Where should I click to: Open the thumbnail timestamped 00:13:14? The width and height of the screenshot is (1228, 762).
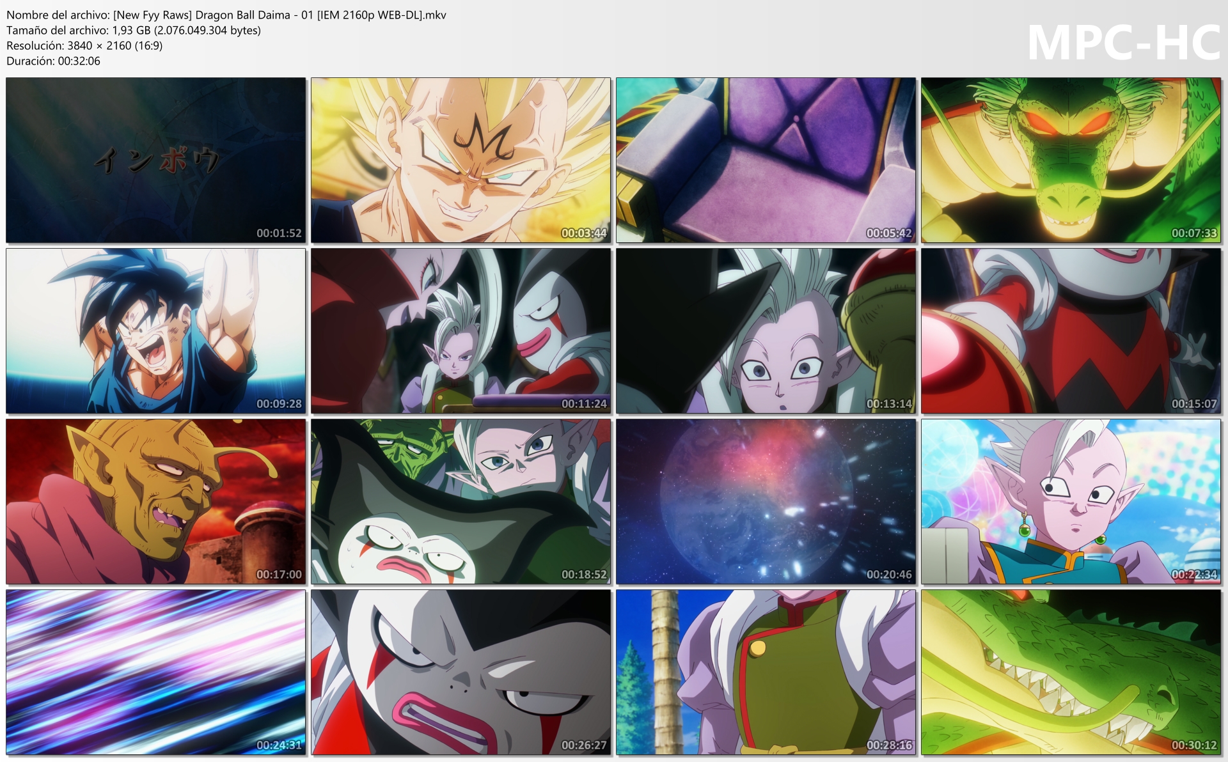pos(766,331)
